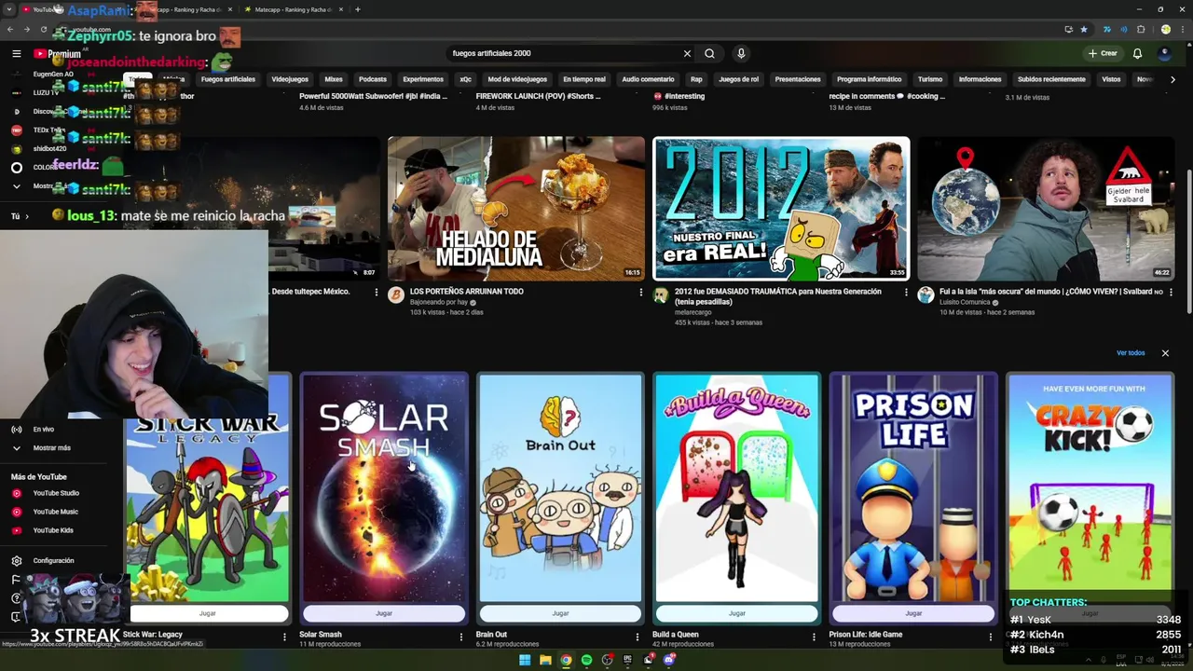Open options menu for Stick War: Legacy

(285, 637)
